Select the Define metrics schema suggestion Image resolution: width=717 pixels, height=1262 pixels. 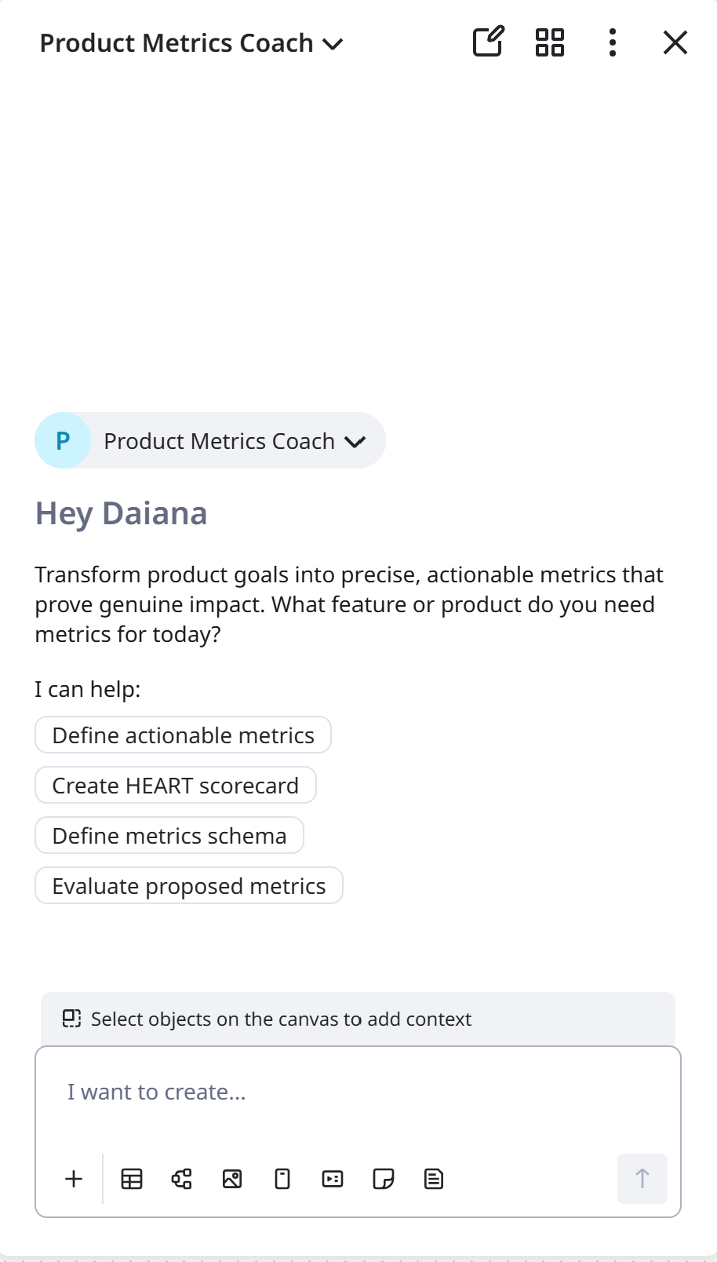[169, 836]
